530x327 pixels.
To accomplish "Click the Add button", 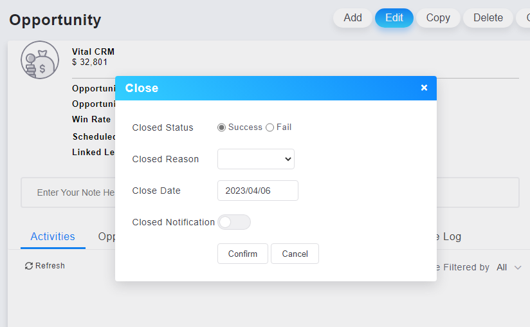I will 352,18.
